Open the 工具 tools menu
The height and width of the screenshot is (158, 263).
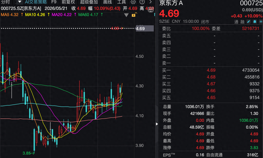coord(121,2)
